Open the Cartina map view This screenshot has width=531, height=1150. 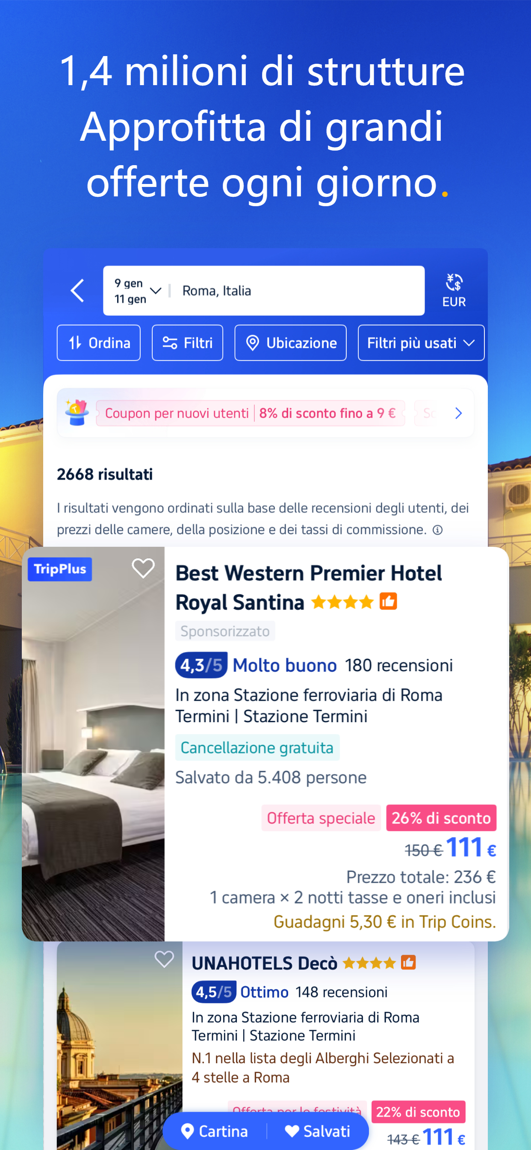coord(215,1131)
